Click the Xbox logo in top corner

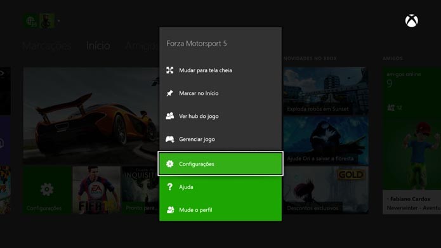coord(411,21)
